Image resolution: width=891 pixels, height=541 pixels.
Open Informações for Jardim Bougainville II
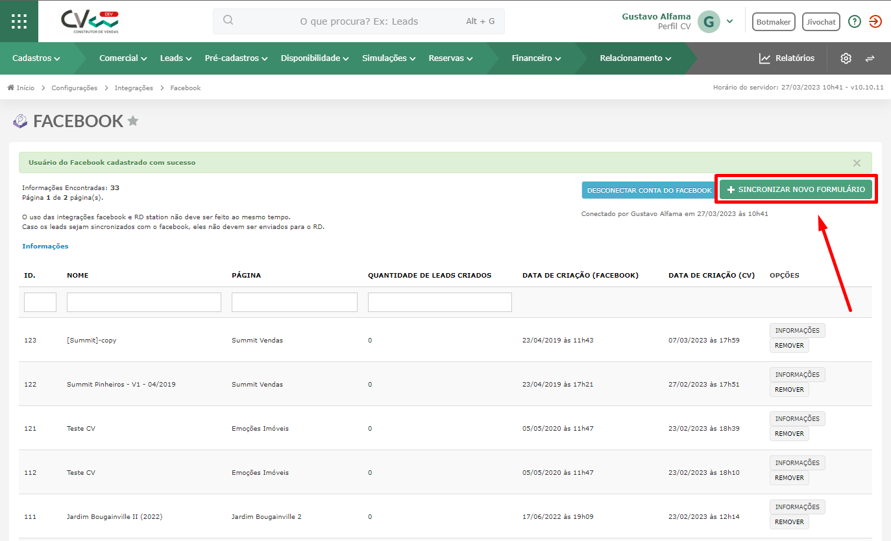coord(797,507)
